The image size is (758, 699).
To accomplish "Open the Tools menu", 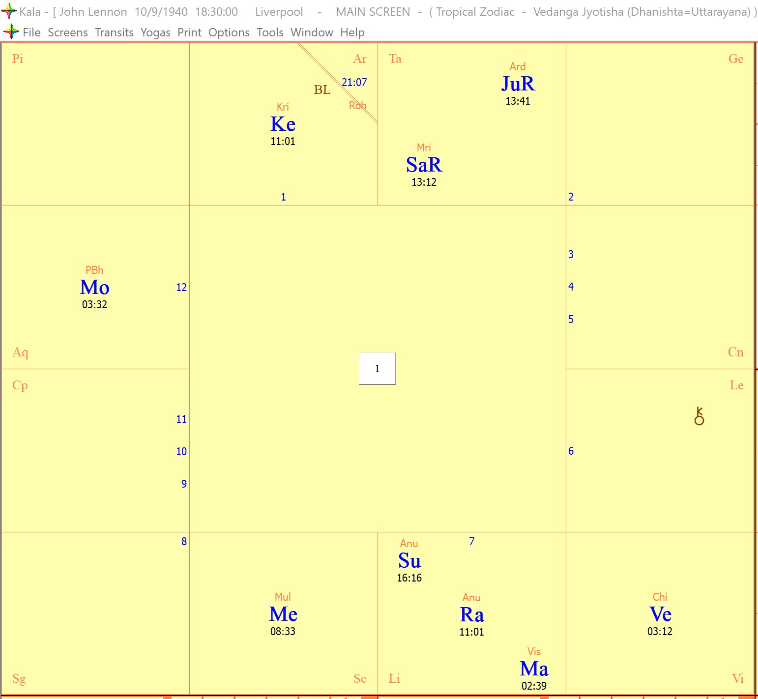I will (x=270, y=32).
